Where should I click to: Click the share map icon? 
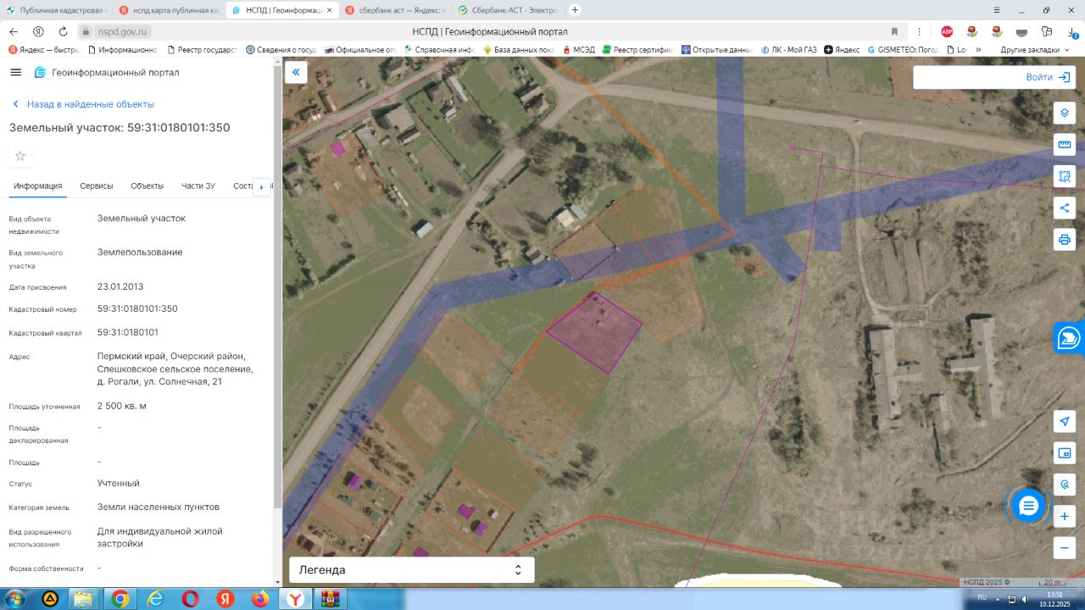click(1065, 208)
